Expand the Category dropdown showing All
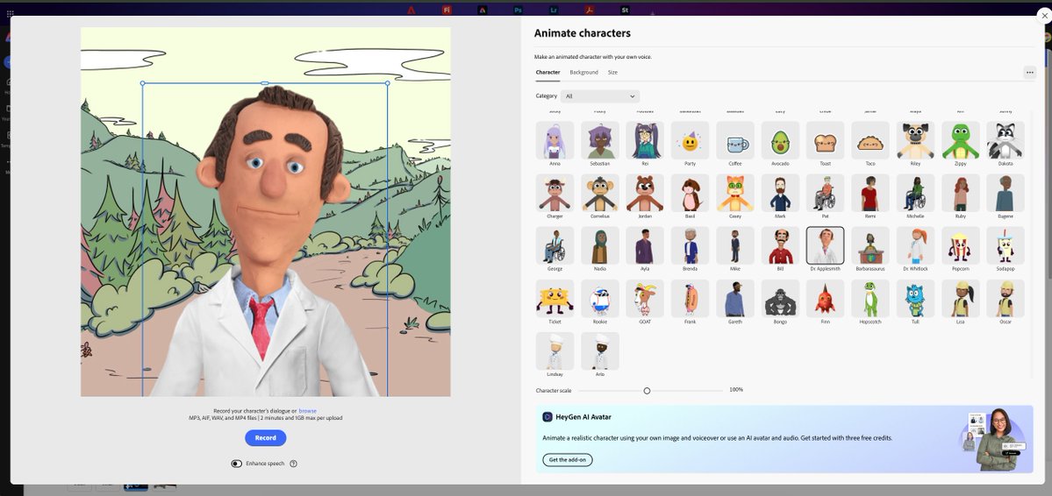Viewport: 1052px width, 496px height. click(600, 96)
